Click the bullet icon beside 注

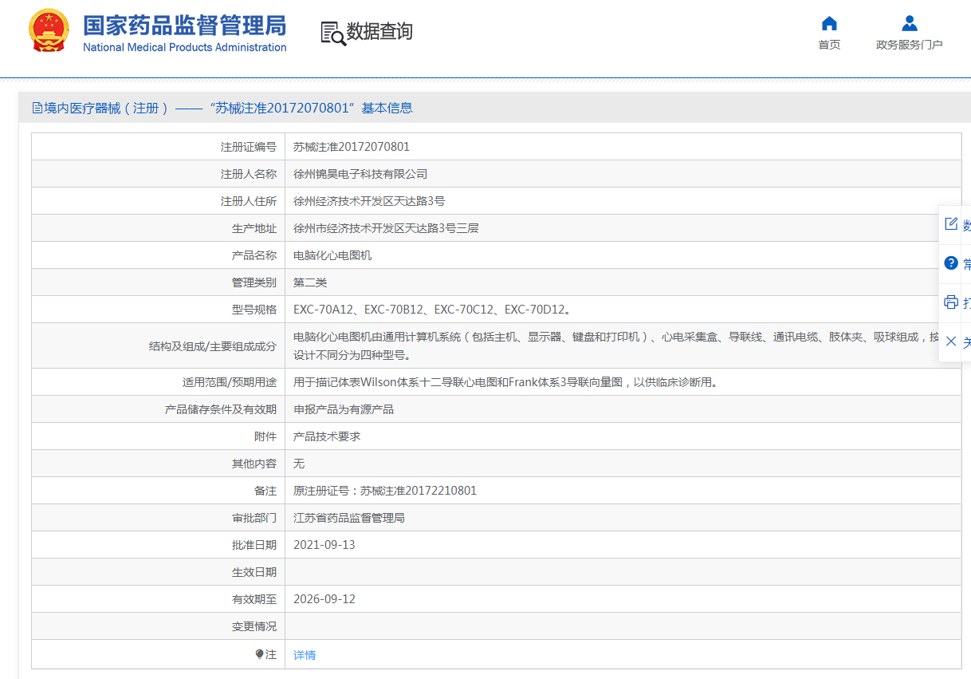pos(259,654)
